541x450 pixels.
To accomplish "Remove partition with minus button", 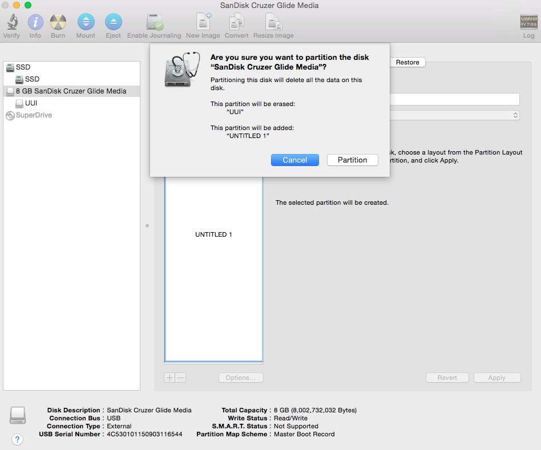I will tap(180, 378).
